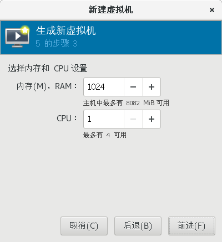This screenshot has height=242, width=222.
Task: Close the 新建虚拟机 dialog window
Action: (212, 10)
